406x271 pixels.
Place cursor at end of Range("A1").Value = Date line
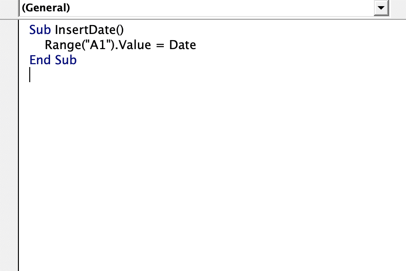pyautogui.click(x=197, y=45)
